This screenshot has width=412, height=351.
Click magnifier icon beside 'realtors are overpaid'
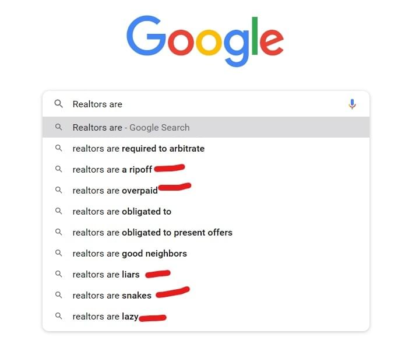(59, 190)
